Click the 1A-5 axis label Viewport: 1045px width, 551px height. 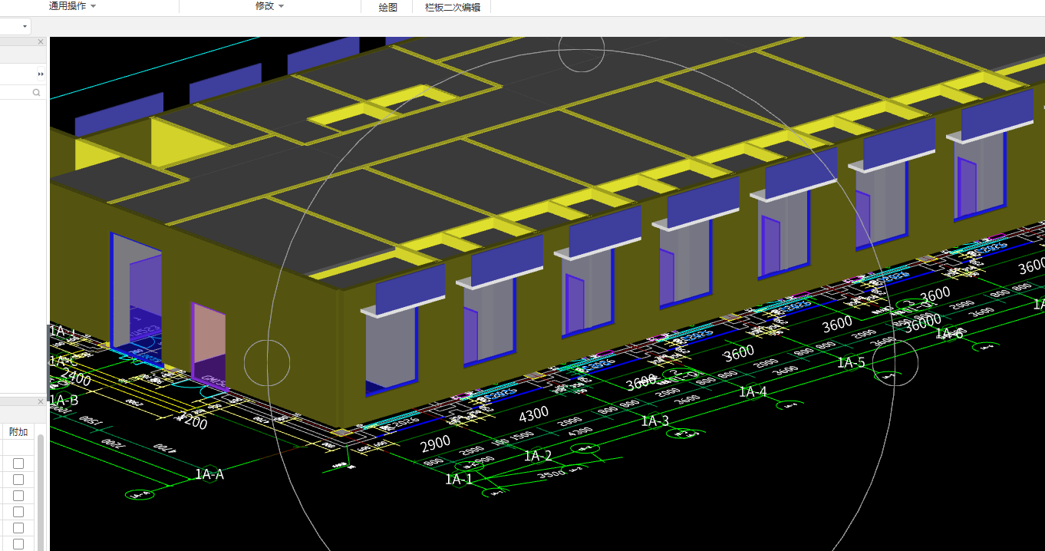851,361
